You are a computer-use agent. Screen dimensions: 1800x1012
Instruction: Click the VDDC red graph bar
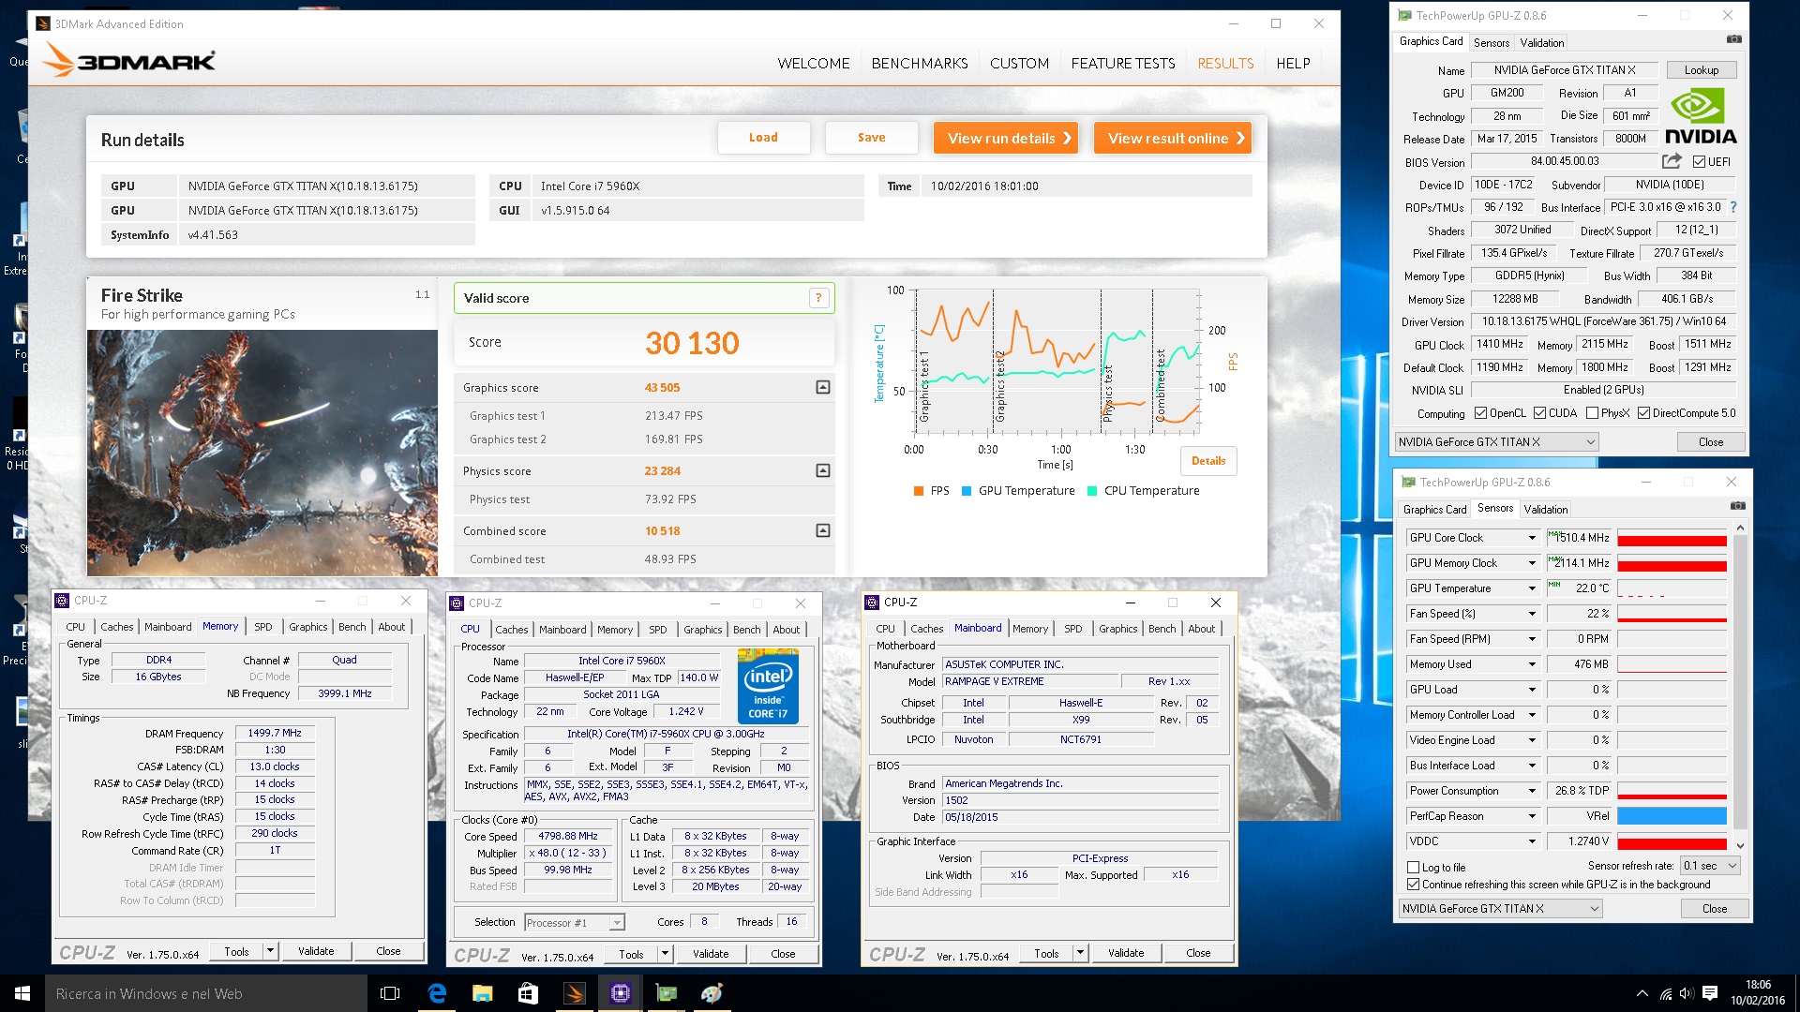(1672, 843)
